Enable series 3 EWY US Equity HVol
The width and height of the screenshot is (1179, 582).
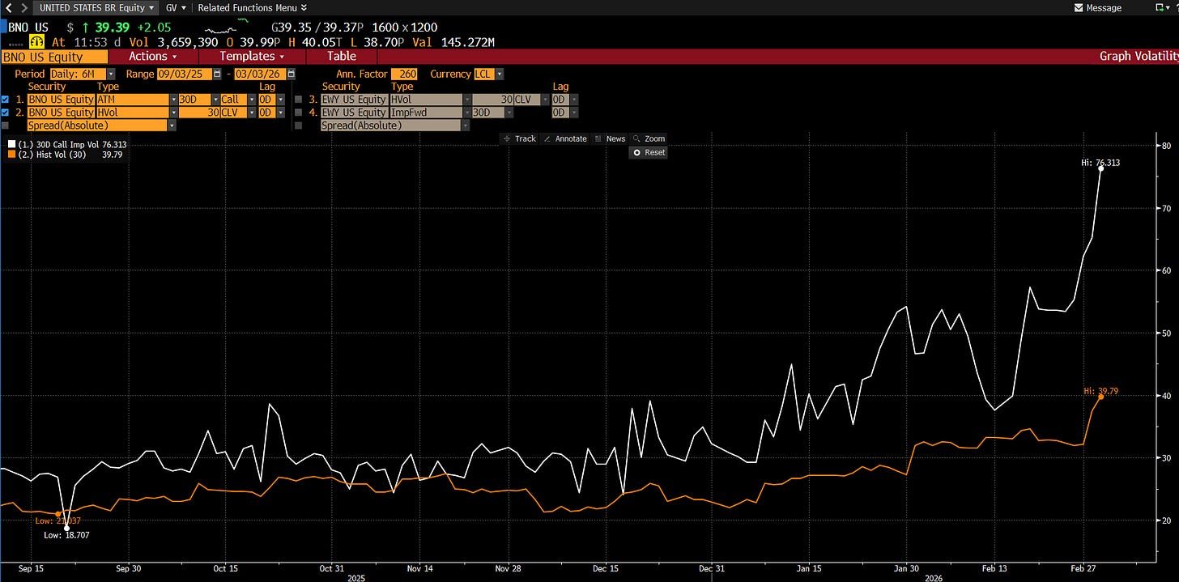click(x=300, y=100)
